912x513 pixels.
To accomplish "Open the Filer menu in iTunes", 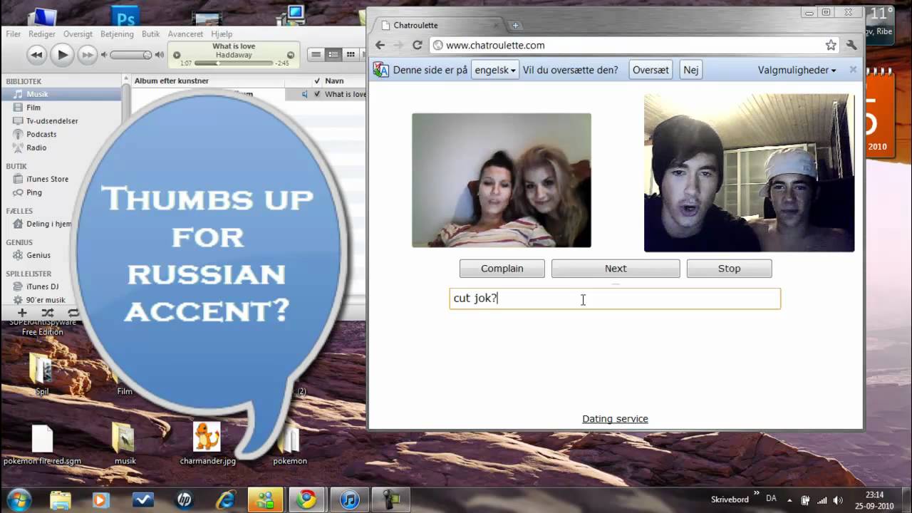I will click(14, 34).
